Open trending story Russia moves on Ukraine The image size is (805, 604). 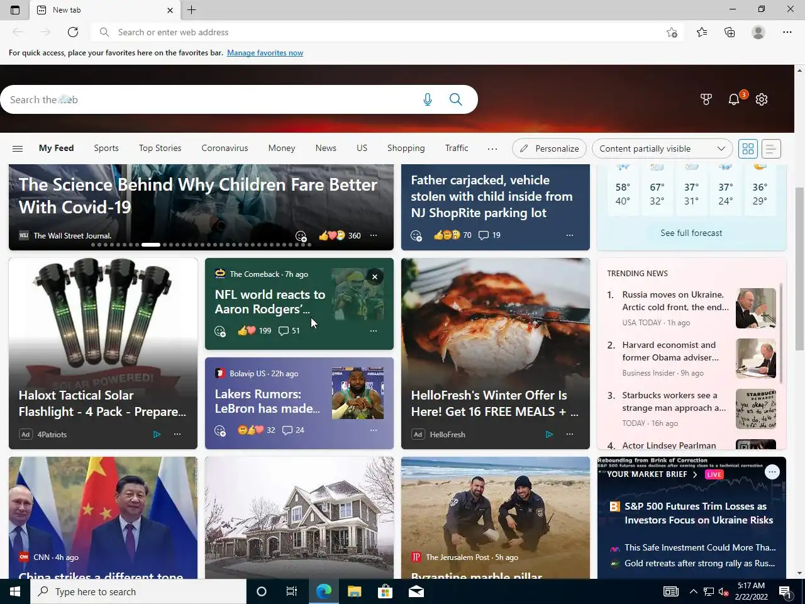[675, 301]
